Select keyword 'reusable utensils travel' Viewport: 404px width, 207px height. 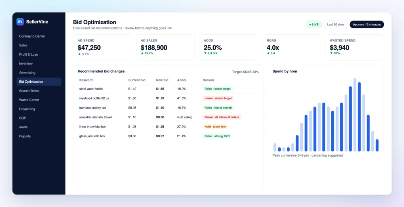tap(95, 117)
